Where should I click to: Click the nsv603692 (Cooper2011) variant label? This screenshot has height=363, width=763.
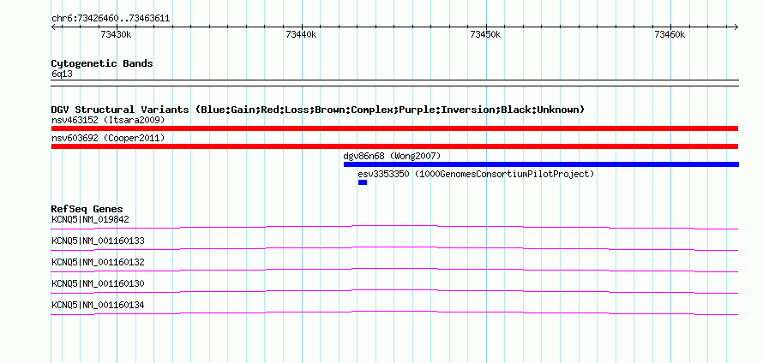108,138
